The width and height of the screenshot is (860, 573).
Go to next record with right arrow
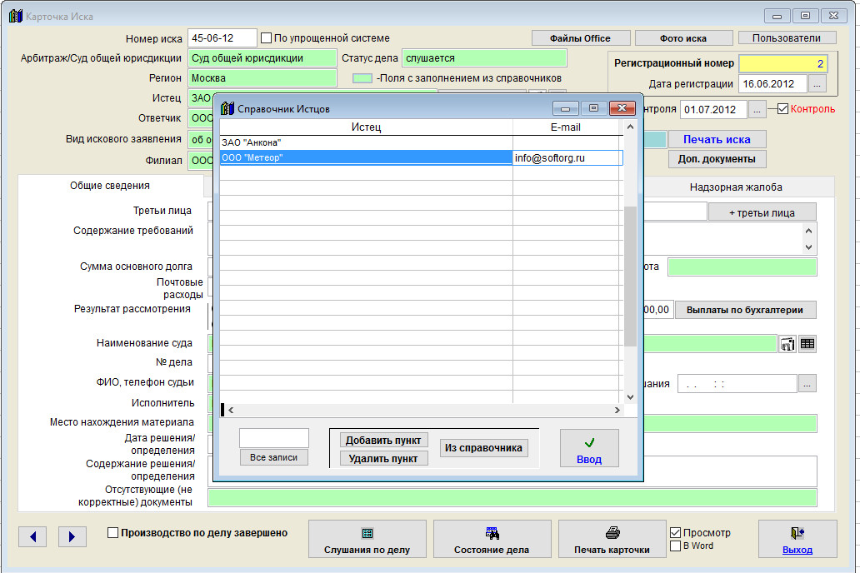tap(72, 537)
